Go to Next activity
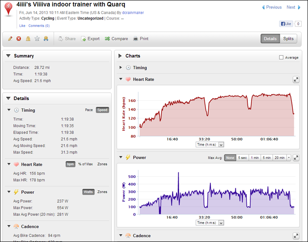 coord(291,7)
